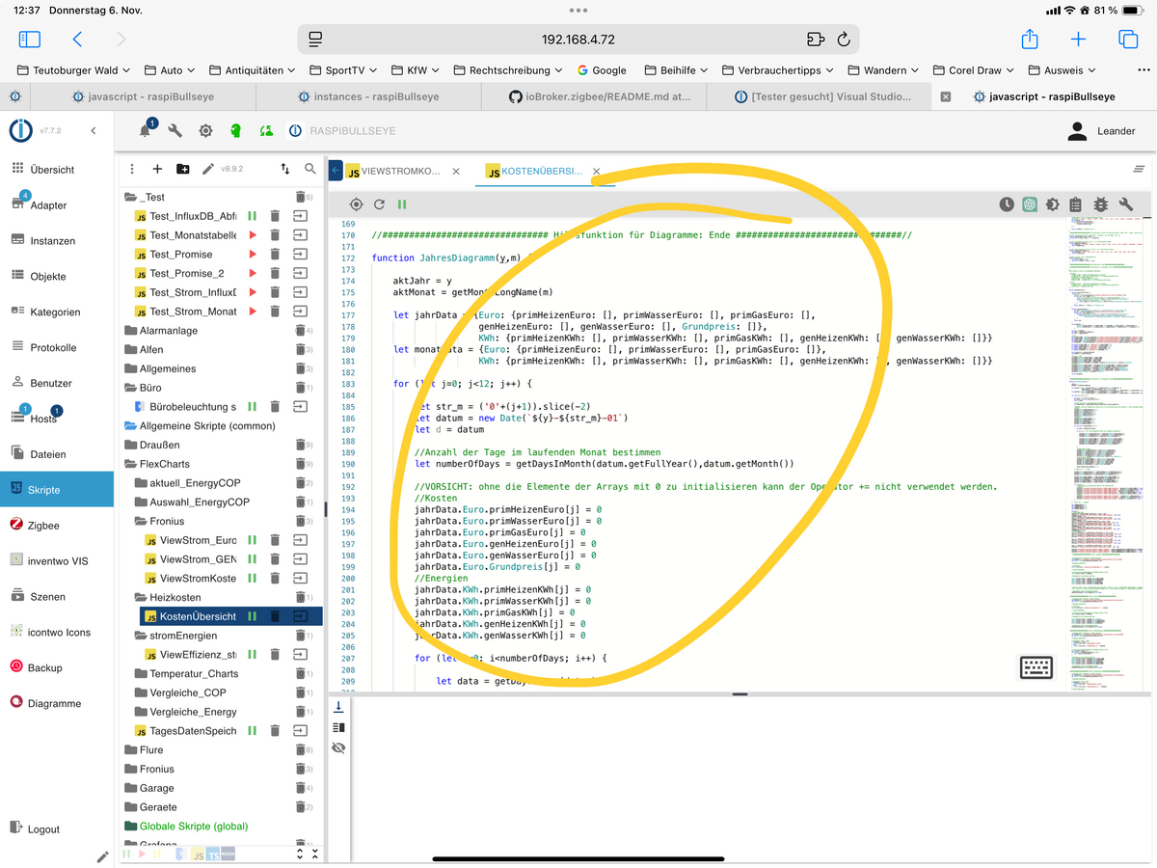The height and width of the screenshot is (868, 1157).
Task: Hide the log panel with crossed-eye icon
Action: click(x=338, y=747)
